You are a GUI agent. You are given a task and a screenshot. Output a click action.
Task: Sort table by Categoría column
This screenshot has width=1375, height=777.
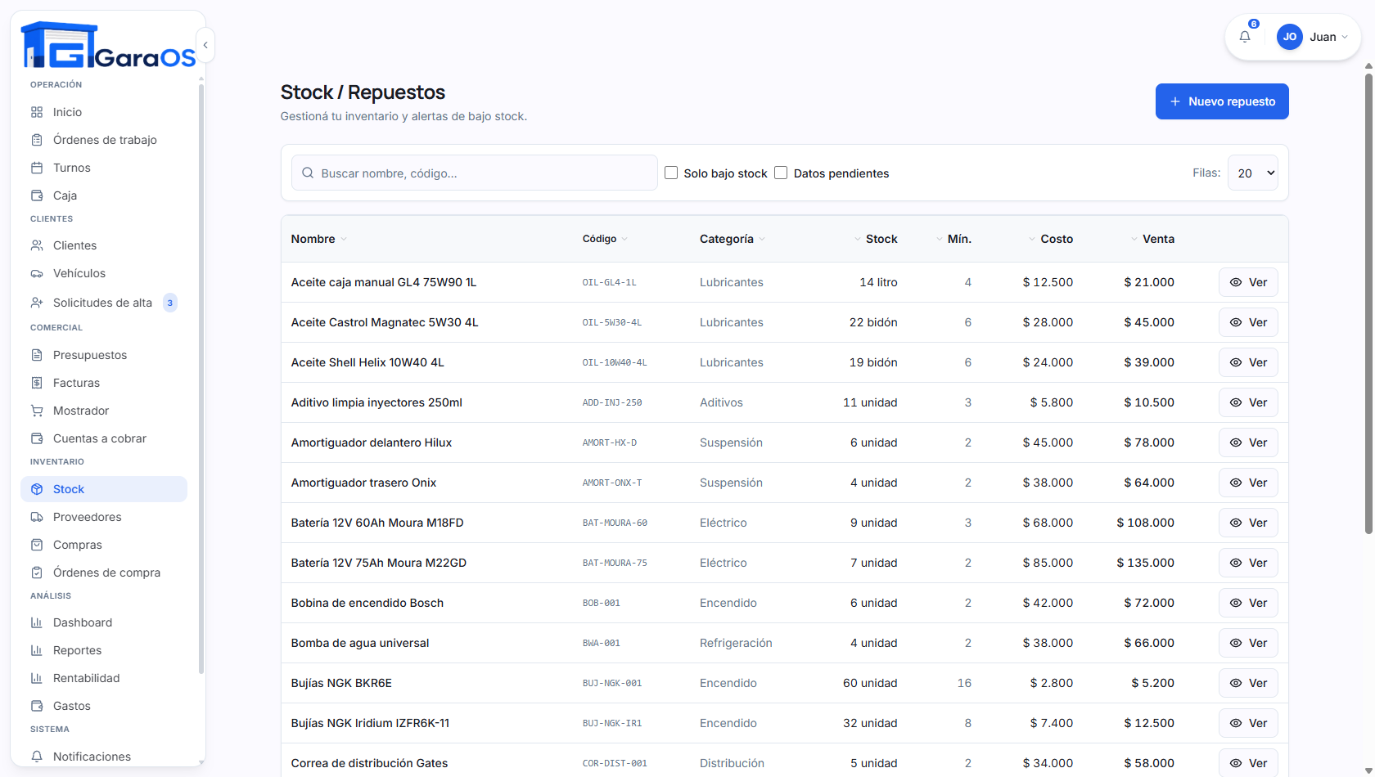pos(733,239)
